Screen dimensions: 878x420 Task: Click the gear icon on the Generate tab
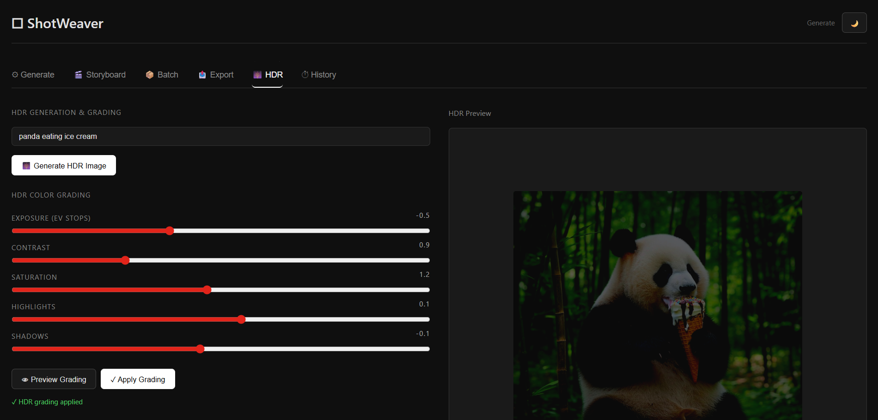(15, 75)
